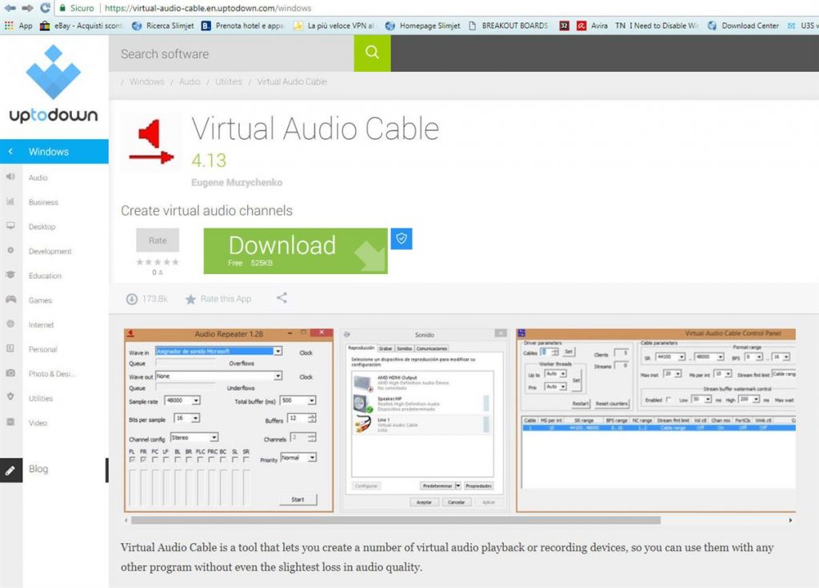This screenshot has width=819, height=588.
Task: Open the TN I Need to Disable bookmark
Action: (657, 25)
